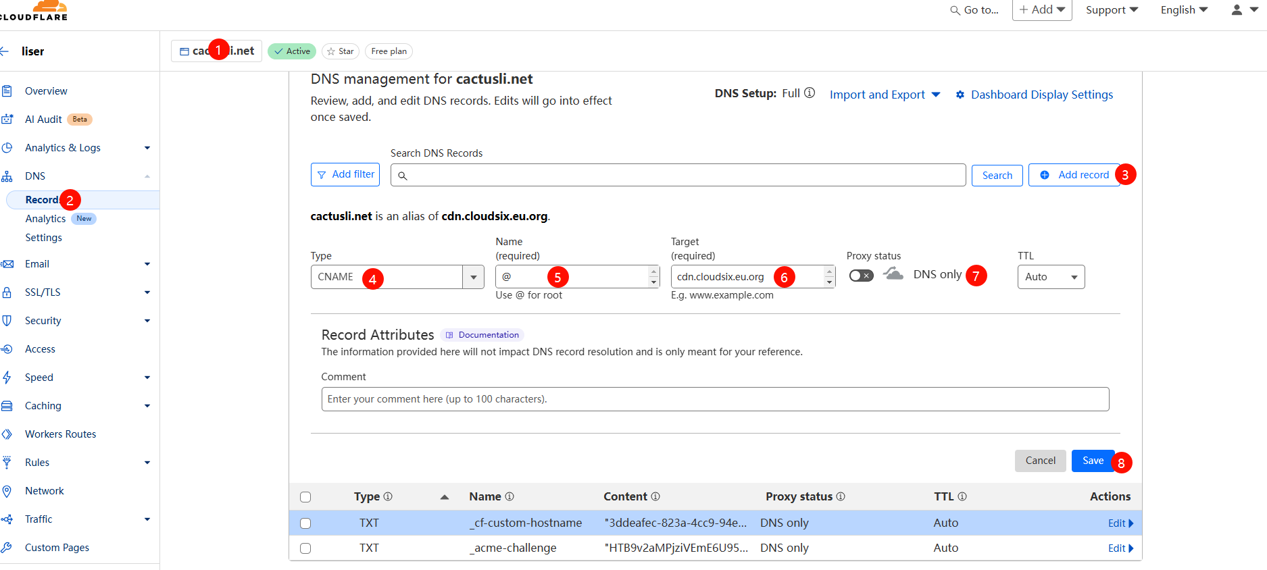
Task: Click the Add filter button
Action: pos(345,174)
